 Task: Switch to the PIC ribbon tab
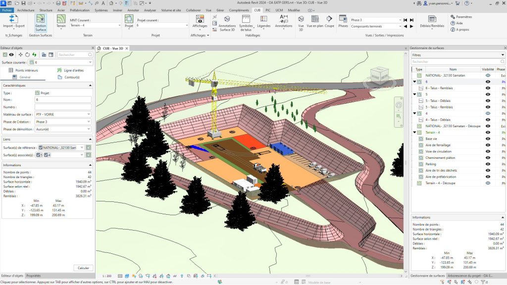(268, 10)
